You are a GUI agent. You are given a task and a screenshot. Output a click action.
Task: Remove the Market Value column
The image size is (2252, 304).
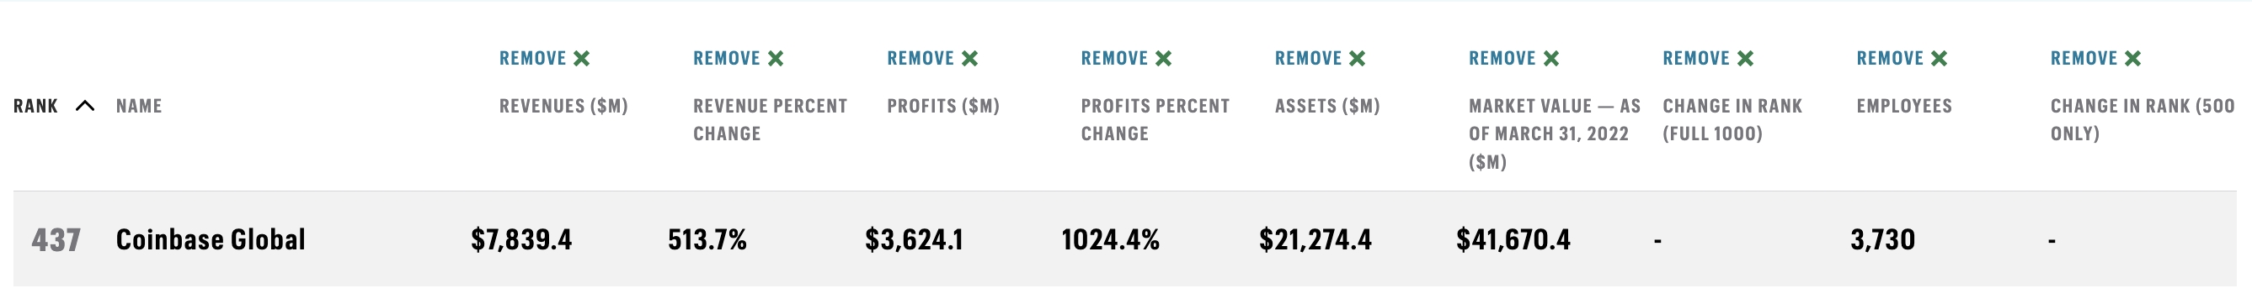(x=1514, y=58)
